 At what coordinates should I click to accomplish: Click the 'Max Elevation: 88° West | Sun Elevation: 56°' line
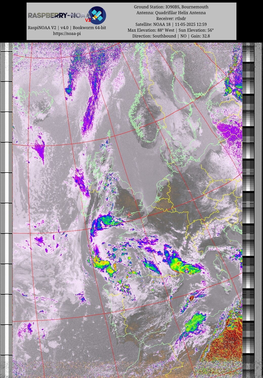tap(171, 30)
